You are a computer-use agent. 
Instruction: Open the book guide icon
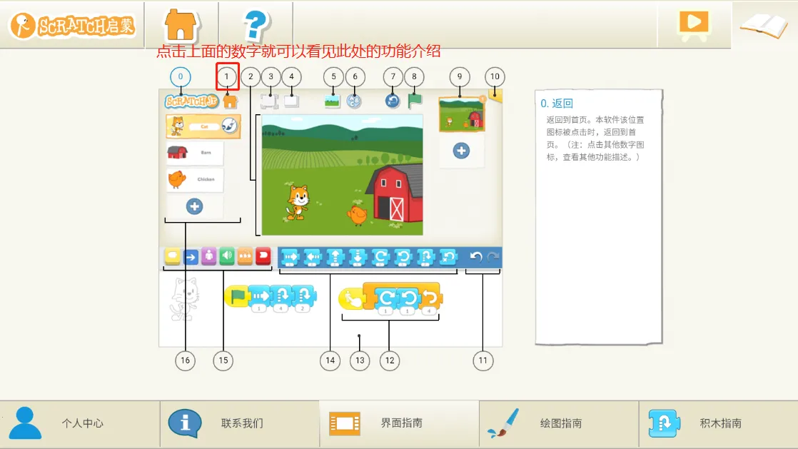pyautogui.click(x=763, y=25)
